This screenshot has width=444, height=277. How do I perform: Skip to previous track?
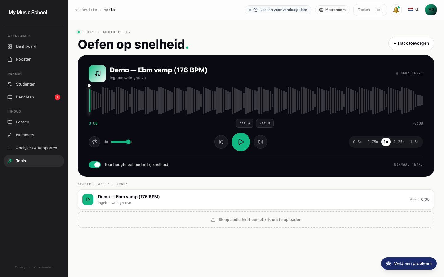click(x=221, y=142)
